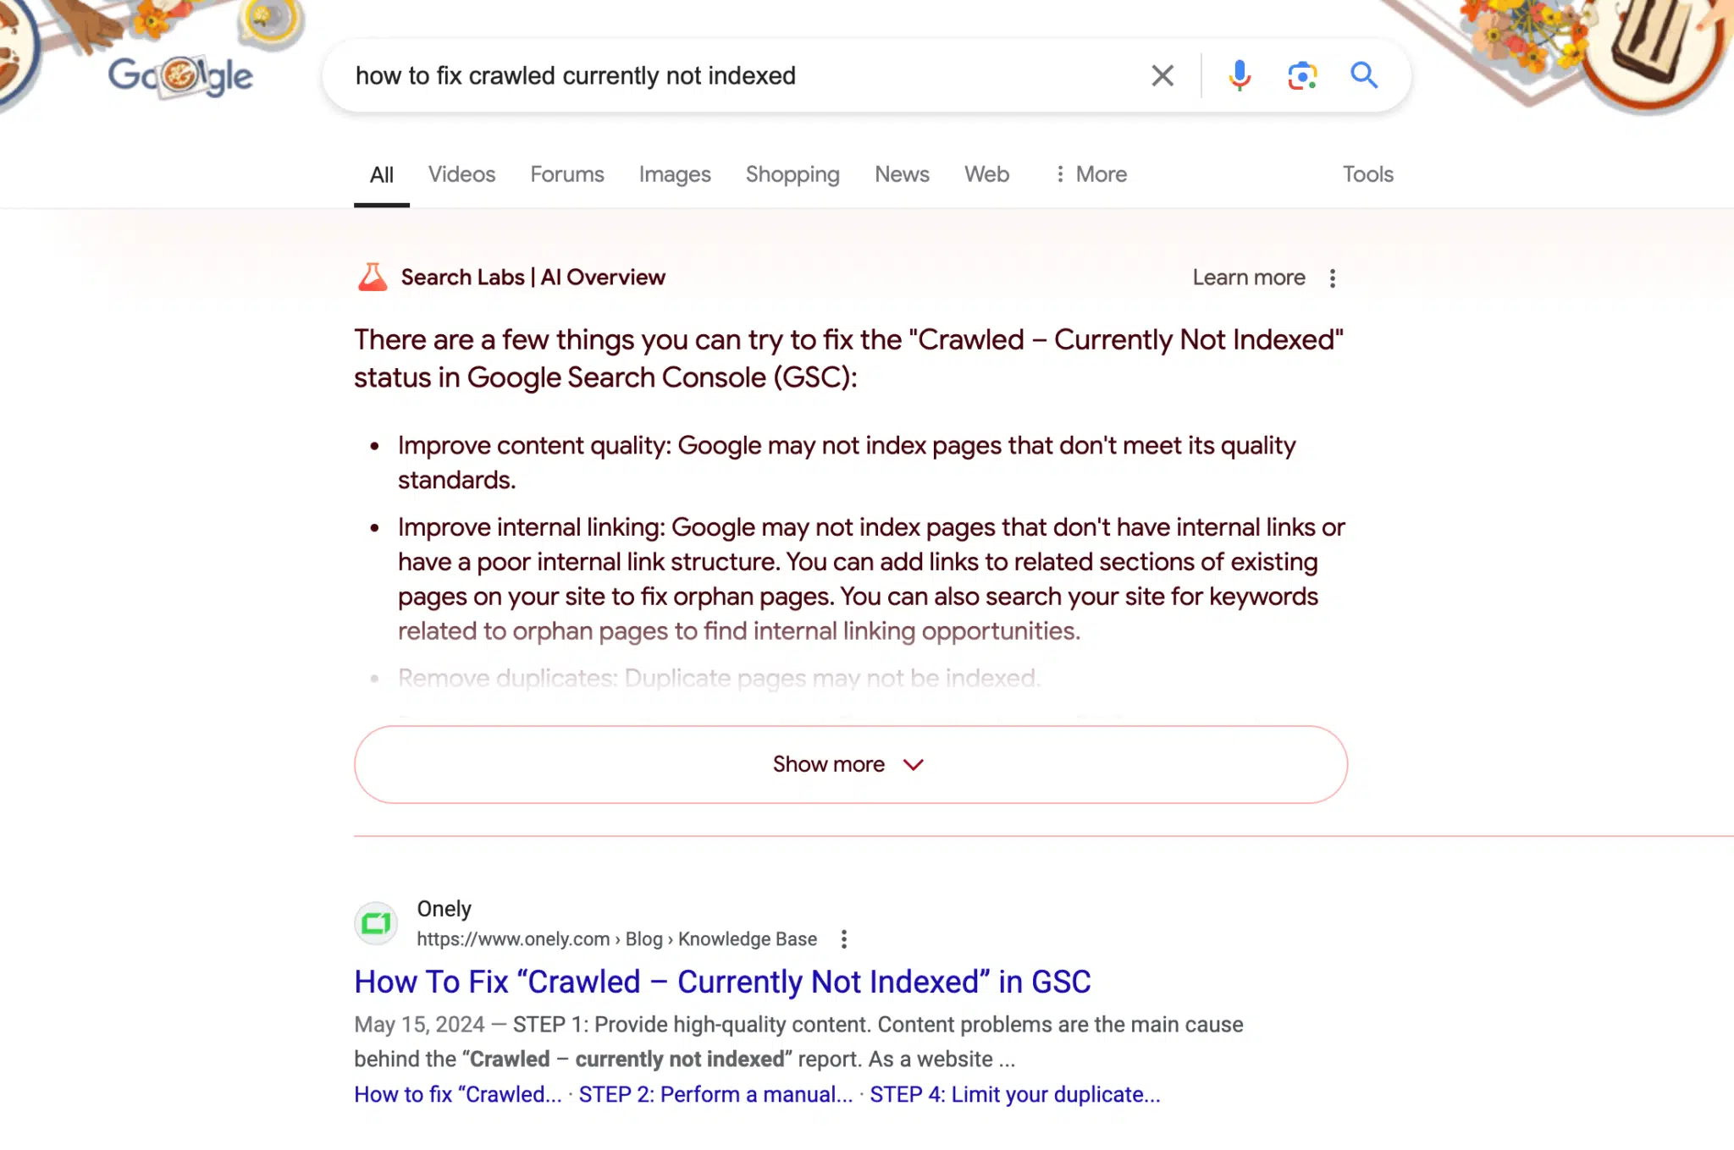Screen dimensions: 1734x1150
Task: Select the Forums search filter tab
Action: tap(566, 174)
